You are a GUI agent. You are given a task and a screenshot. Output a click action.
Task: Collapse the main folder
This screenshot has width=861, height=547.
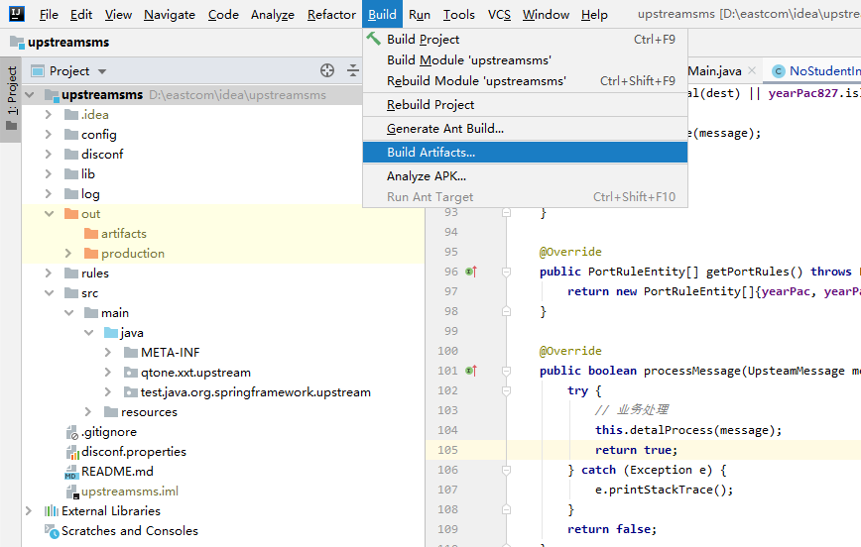(x=69, y=313)
